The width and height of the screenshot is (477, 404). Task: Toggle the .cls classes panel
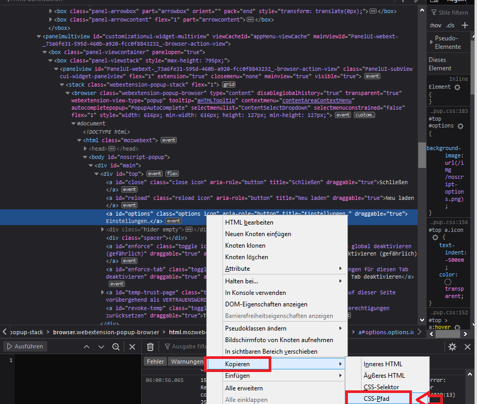point(450,25)
